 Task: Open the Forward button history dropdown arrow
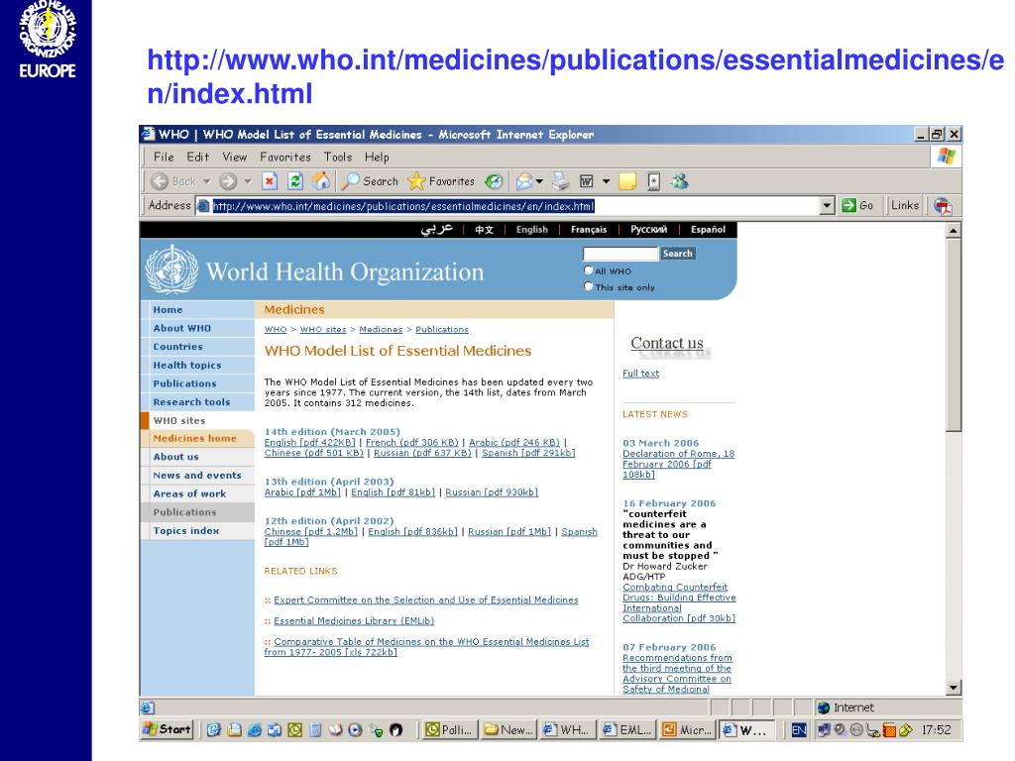tap(248, 182)
